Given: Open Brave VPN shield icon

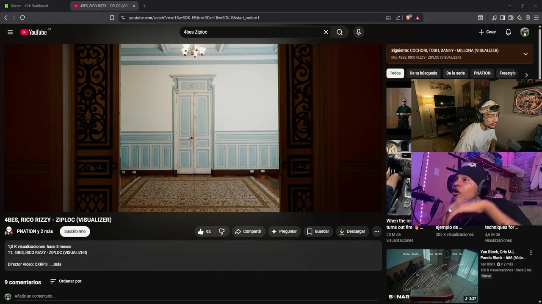Looking at the screenshot, I should 528,18.
